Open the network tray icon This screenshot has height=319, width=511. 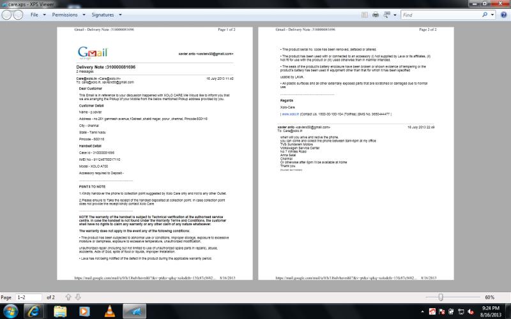click(x=461, y=312)
